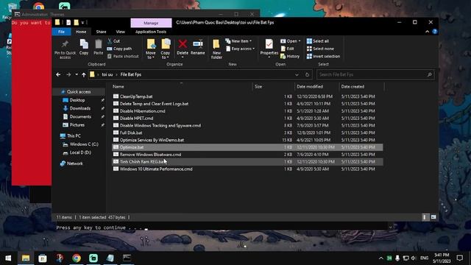Screen dimensions: 471x265
Task: Open Windows C (C:) drive
Action: (x=84, y=144)
